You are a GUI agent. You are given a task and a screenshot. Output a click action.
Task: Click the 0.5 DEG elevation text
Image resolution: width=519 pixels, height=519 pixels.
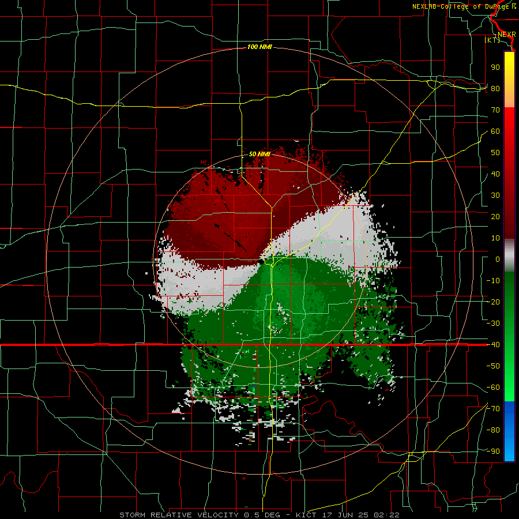262,515
